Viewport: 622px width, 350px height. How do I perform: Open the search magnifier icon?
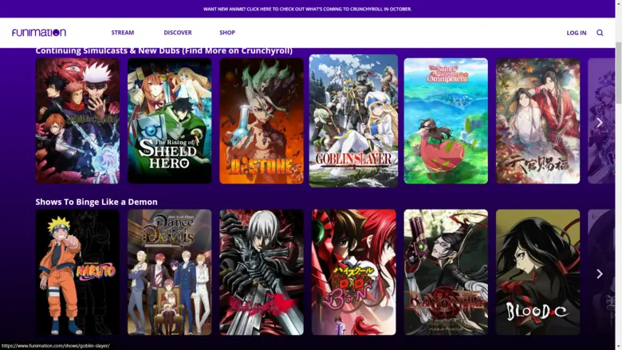600,33
